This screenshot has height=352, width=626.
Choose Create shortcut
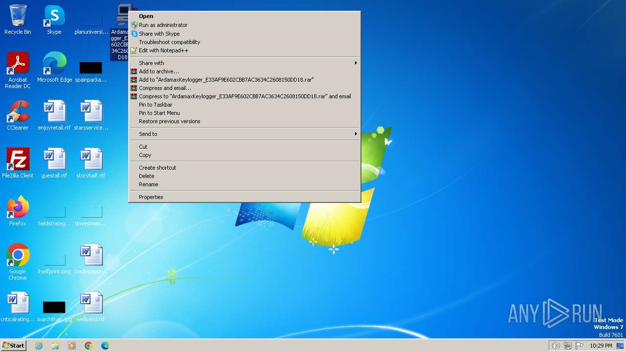point(245,168)
